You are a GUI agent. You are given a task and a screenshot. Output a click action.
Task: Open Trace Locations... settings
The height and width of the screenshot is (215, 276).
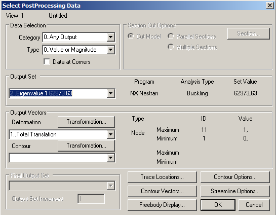tap(162, 177)
